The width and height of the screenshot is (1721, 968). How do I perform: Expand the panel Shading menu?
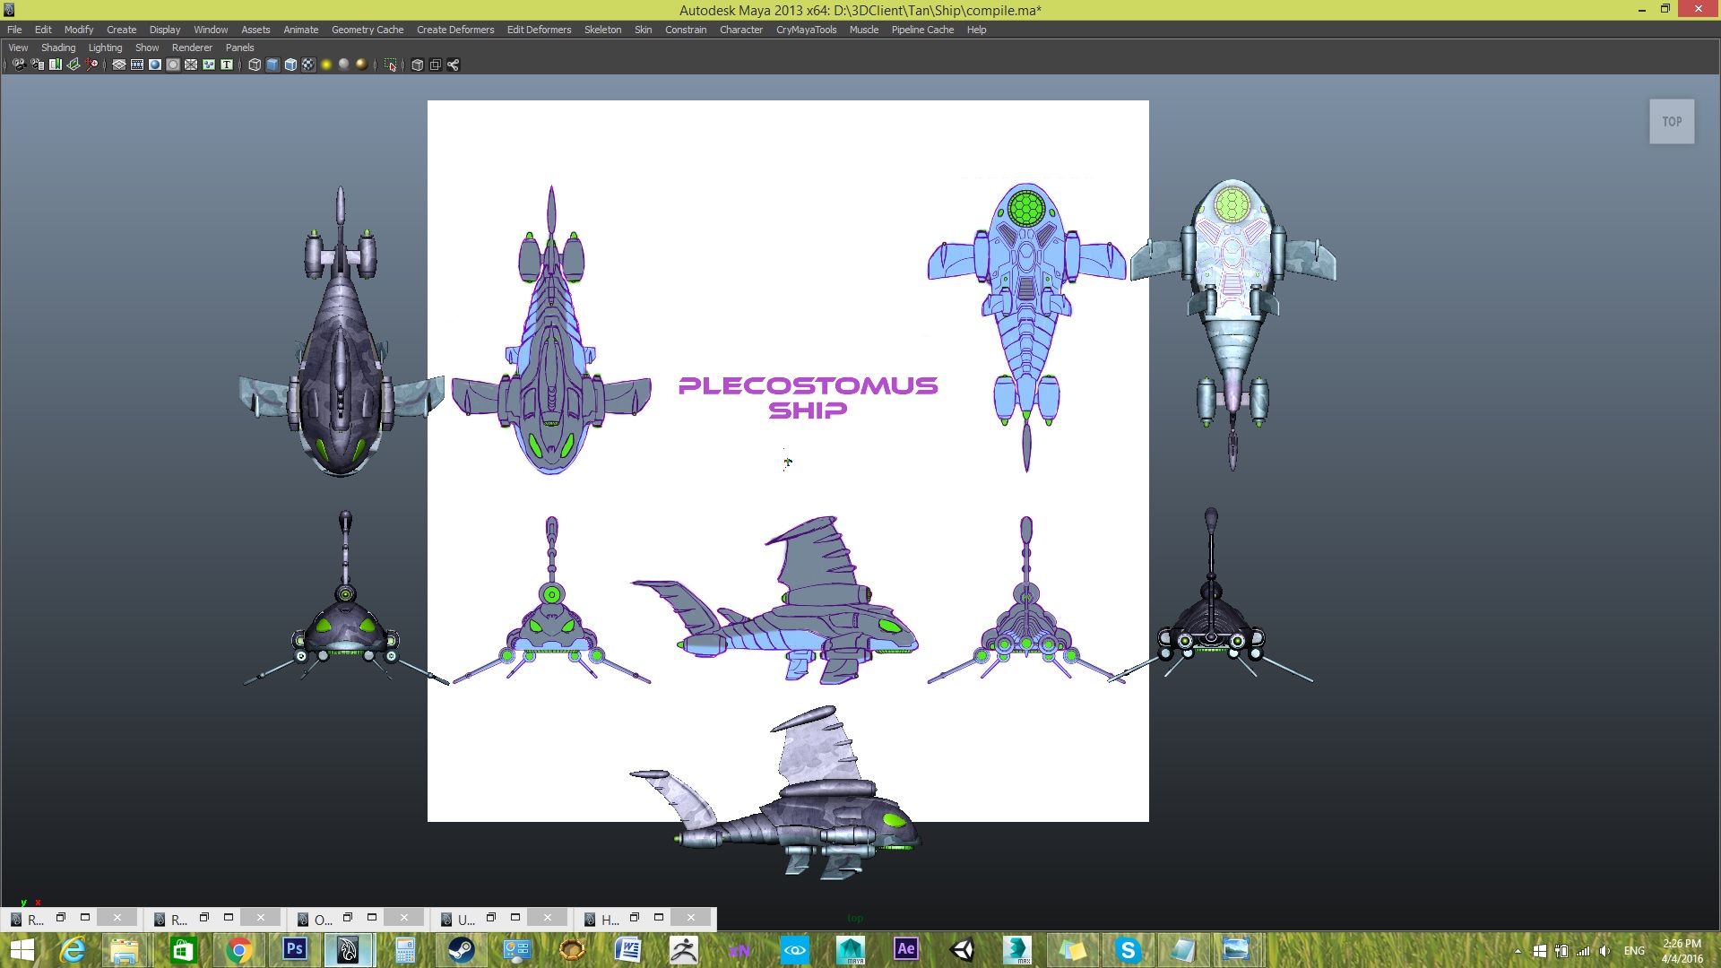(x=58, y=48)
